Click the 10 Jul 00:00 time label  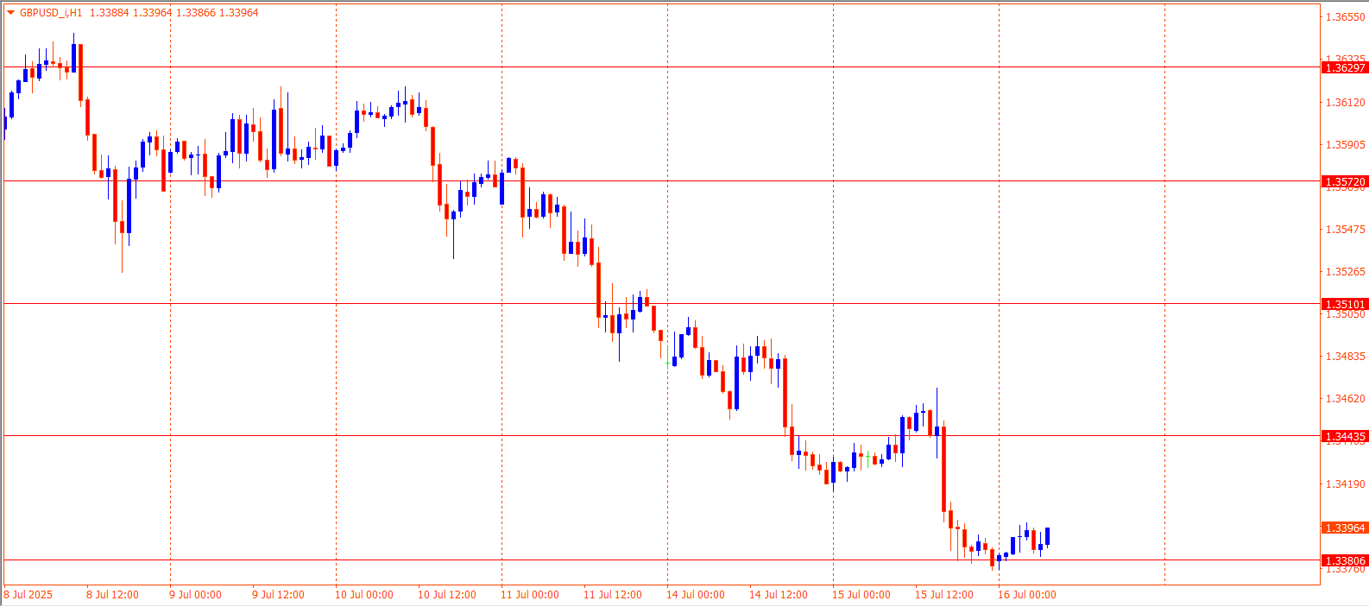coord(364,595)
